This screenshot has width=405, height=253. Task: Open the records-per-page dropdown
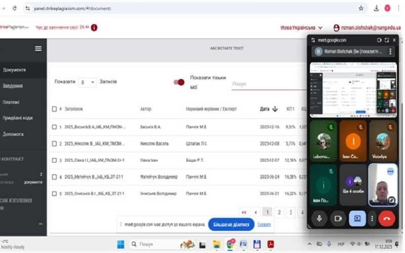[x=88, y=82]
